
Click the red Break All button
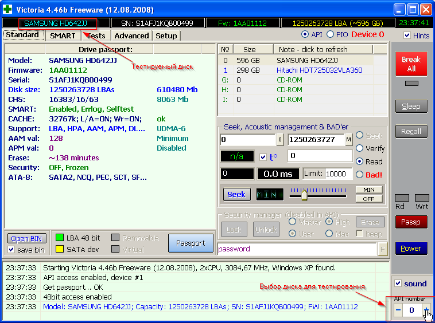411,64
